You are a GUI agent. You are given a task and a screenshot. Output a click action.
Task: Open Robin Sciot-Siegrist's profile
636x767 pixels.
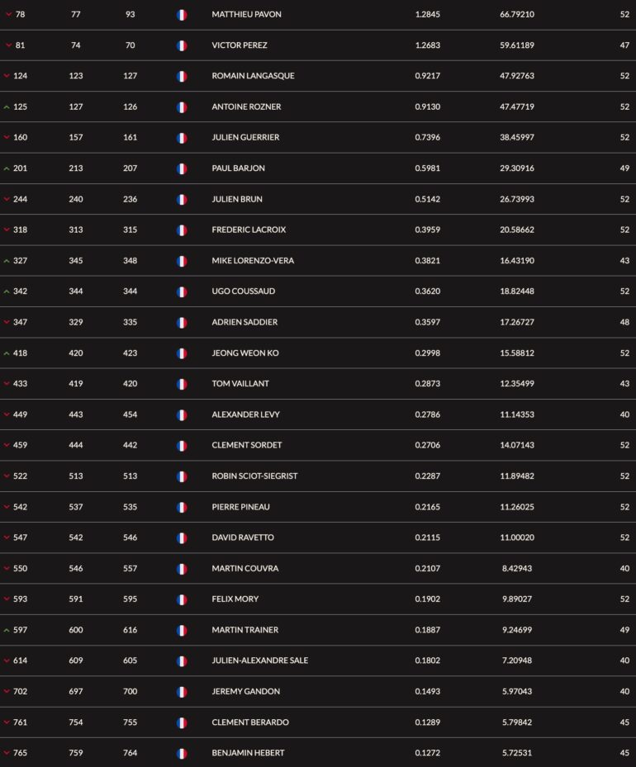254,476
